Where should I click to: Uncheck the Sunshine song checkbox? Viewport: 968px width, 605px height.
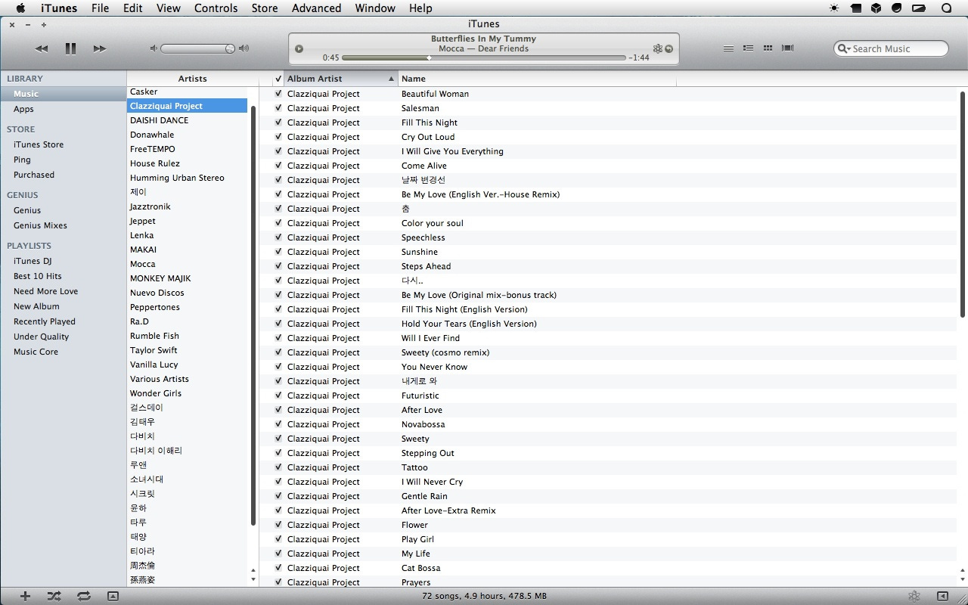click(x=278, y=252)
